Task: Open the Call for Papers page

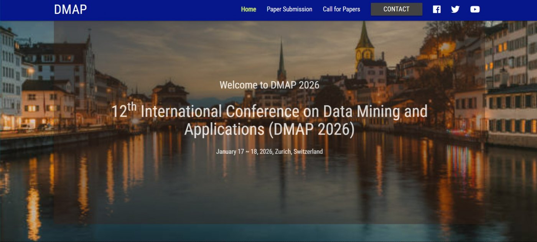Action: (341, 9)
